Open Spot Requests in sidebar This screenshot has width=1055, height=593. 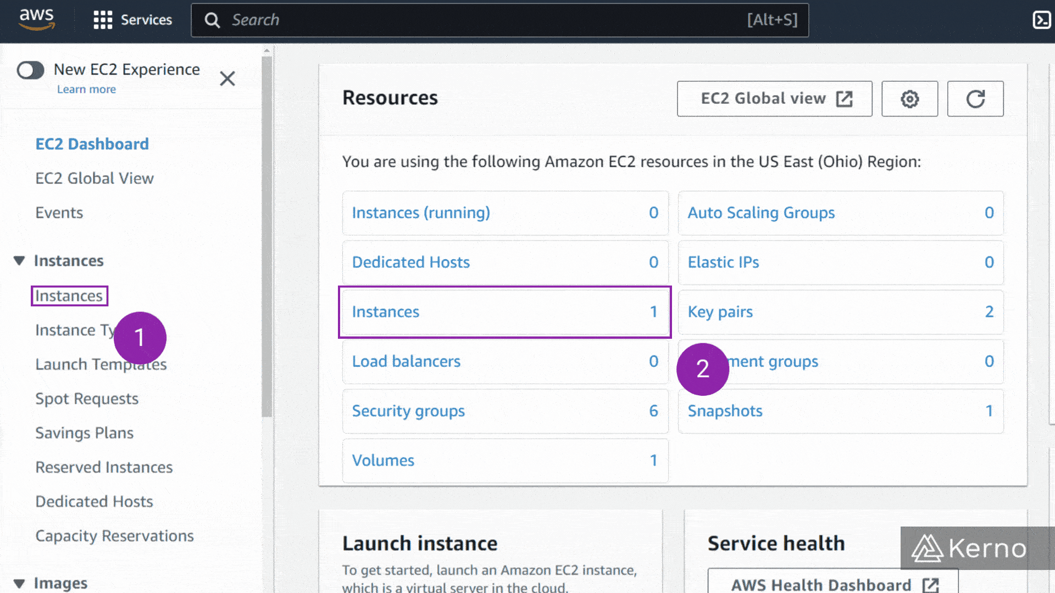pyautogui.click(x=87, y=399)
